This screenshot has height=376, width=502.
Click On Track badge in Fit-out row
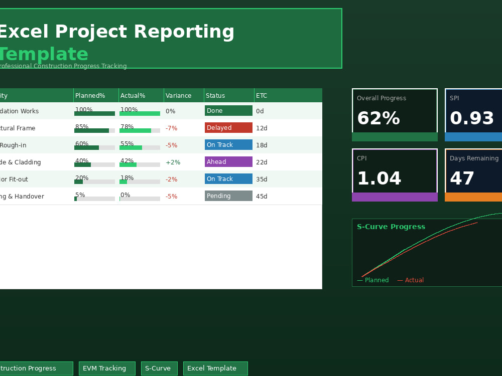click(x=228, y=179)
